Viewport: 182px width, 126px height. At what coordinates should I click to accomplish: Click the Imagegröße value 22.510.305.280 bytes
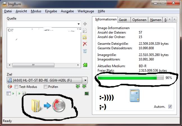tap(154, 55)
